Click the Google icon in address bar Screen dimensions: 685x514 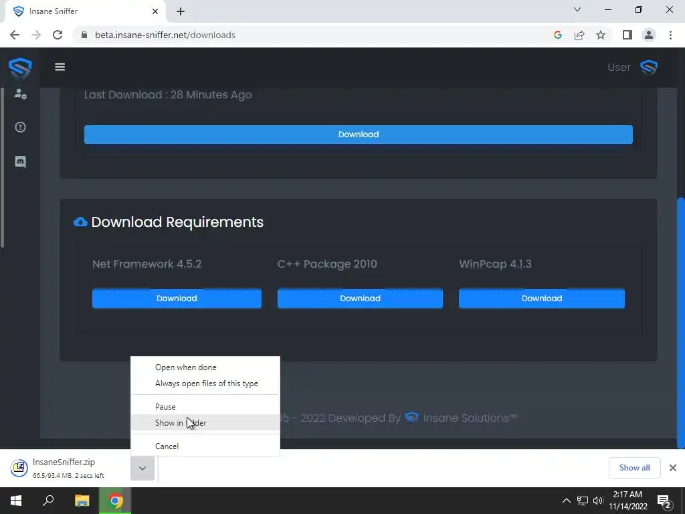[557, 35]
